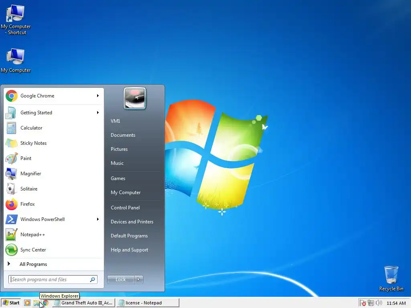Image resolution: width=411 pixels, height=308 pixels.
Task: Open Firefox from the Start menu
Action: [x=53, y=204]
